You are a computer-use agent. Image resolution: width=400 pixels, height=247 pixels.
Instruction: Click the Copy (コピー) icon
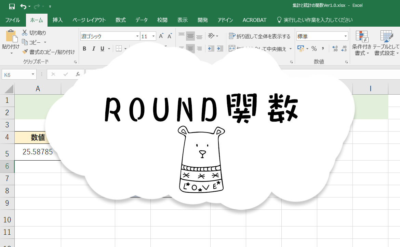click(26, 42)
